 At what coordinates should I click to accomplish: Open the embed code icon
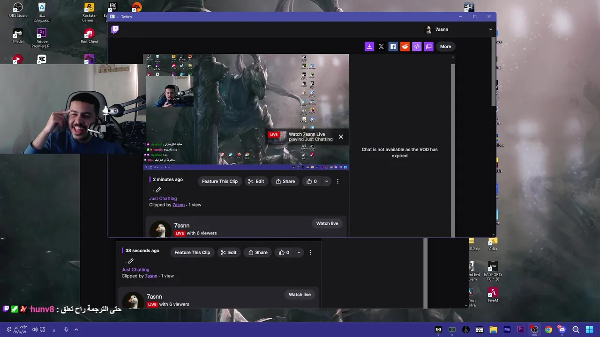point(417,46)
